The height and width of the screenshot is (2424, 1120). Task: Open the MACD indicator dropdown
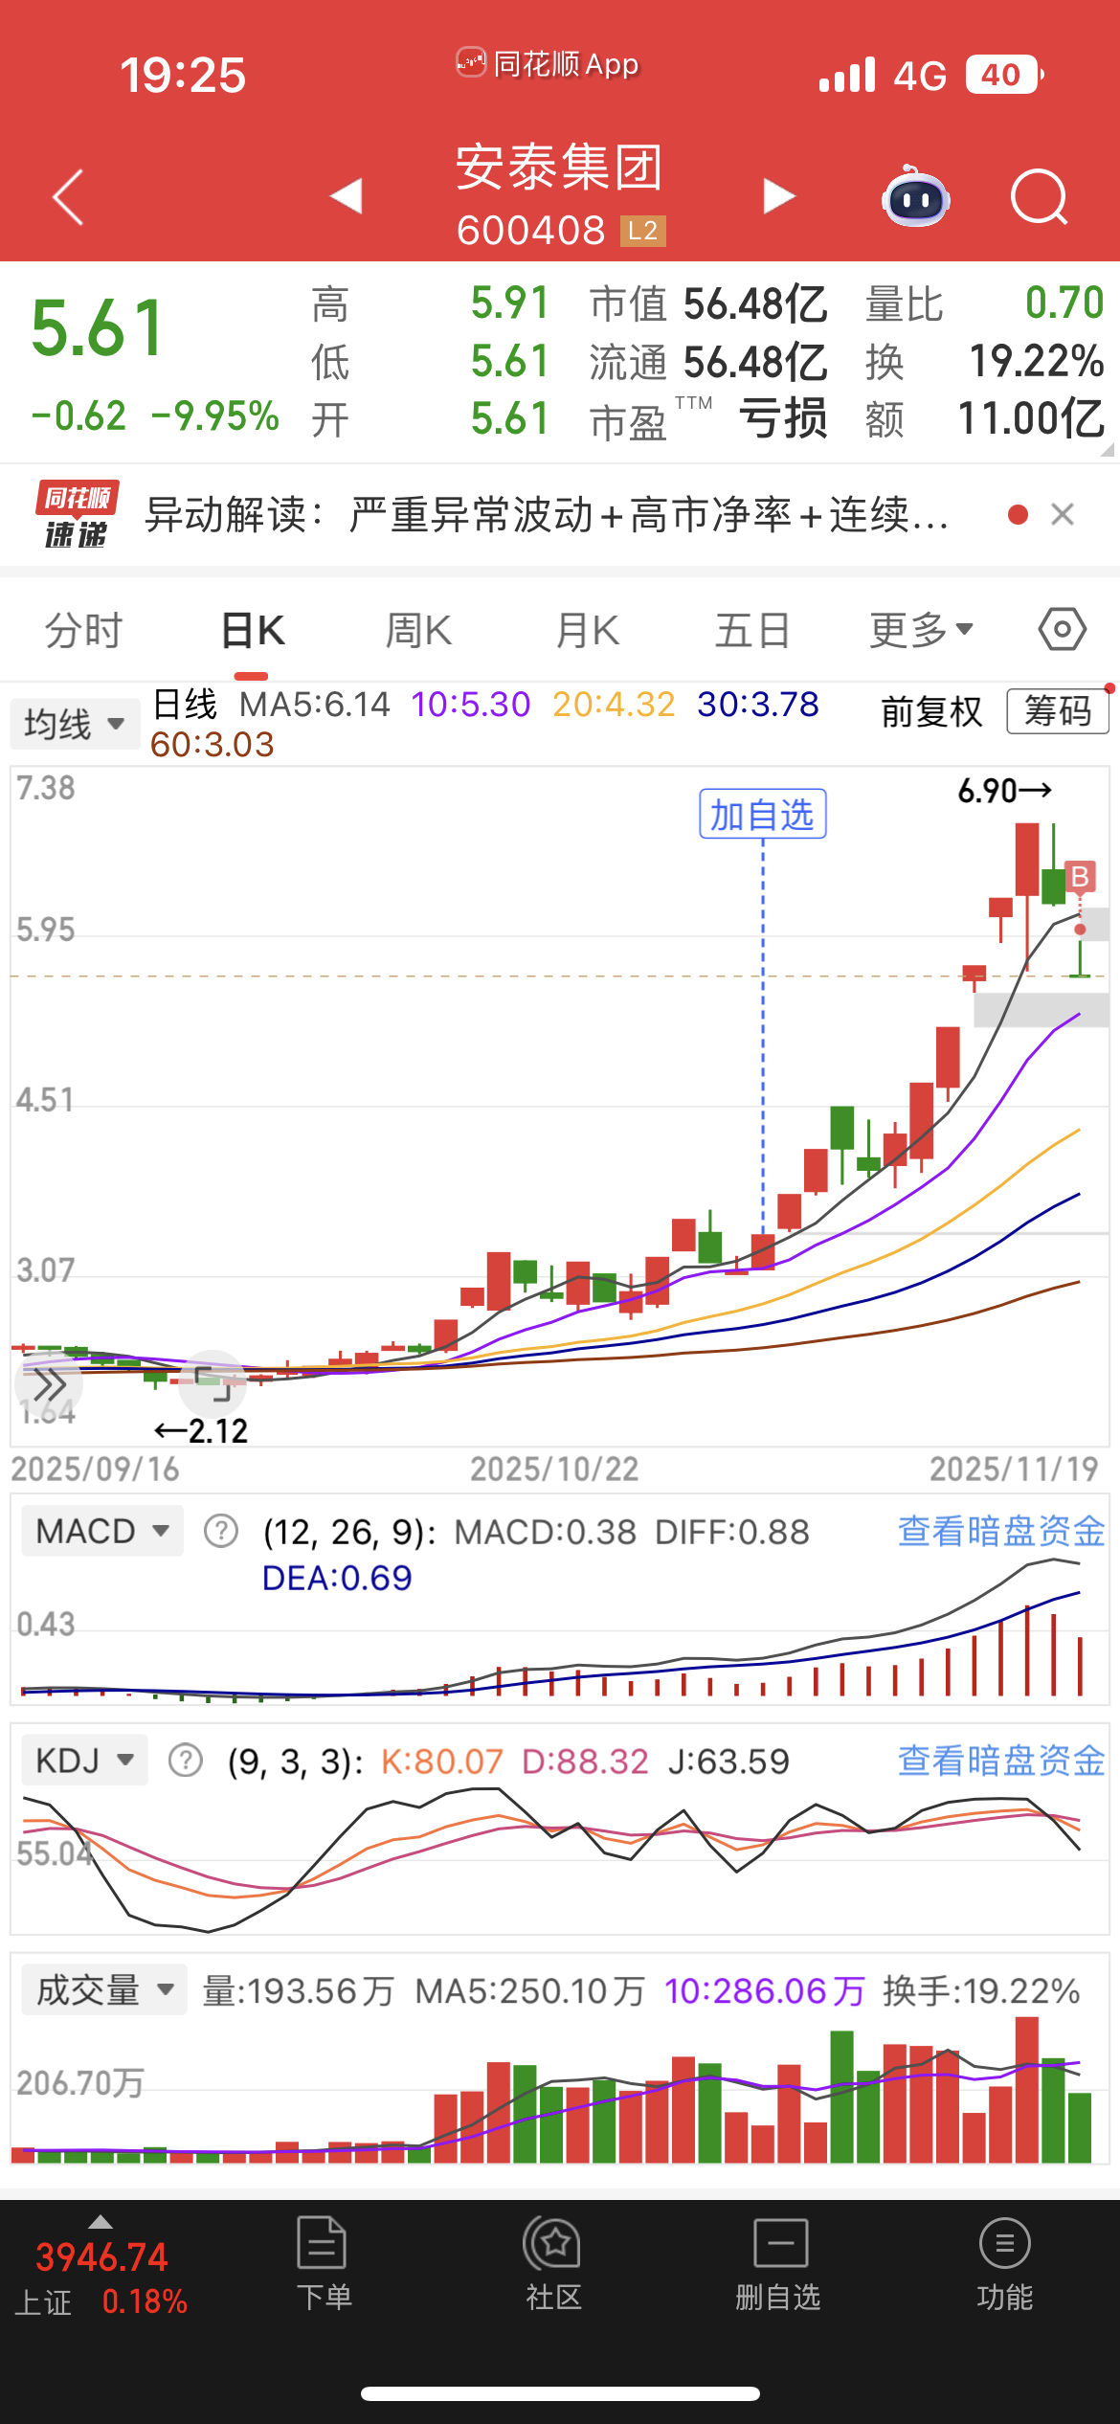(x=101, y=1531)
